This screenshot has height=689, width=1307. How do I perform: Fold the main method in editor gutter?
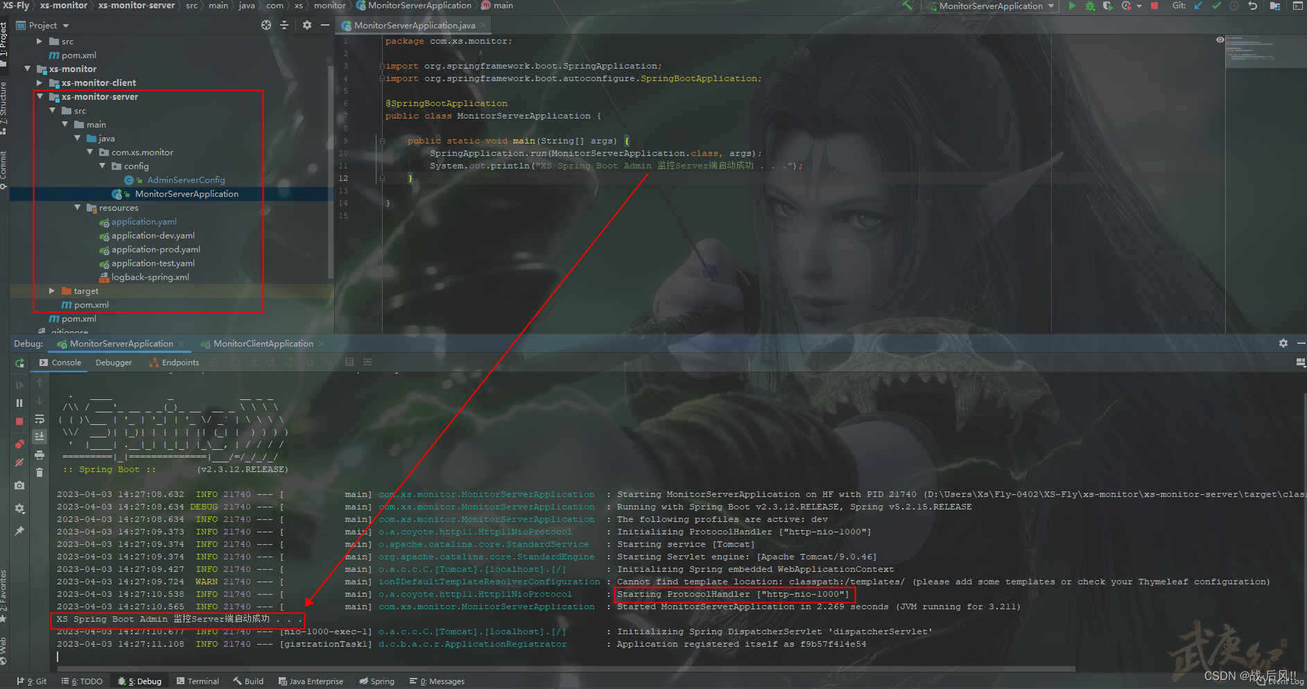(382, 141)
